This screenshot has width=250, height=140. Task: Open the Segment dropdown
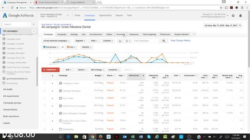(x=80, y=41)
